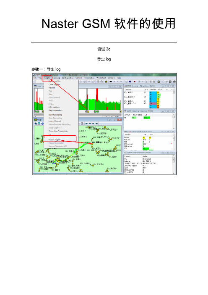
Task: Click the first blue arrow in Map toolbar
Action: coord(86,124)
